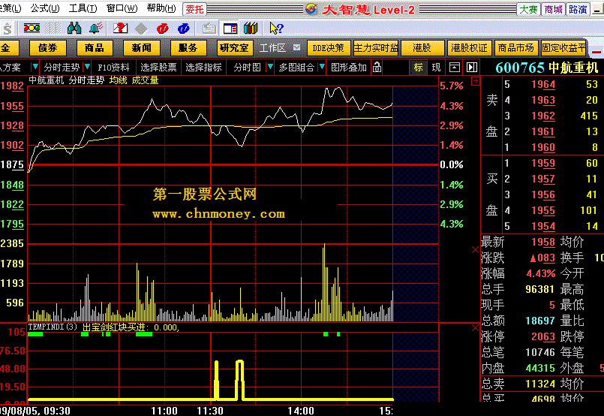Click the blue circular info icon
604x416 pixels.
[x=183, y=28]
